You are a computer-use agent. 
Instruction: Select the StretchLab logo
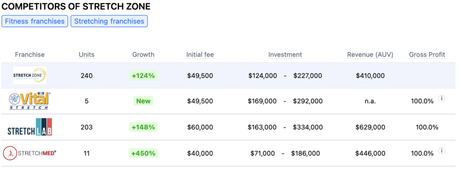tap(30, 127)
